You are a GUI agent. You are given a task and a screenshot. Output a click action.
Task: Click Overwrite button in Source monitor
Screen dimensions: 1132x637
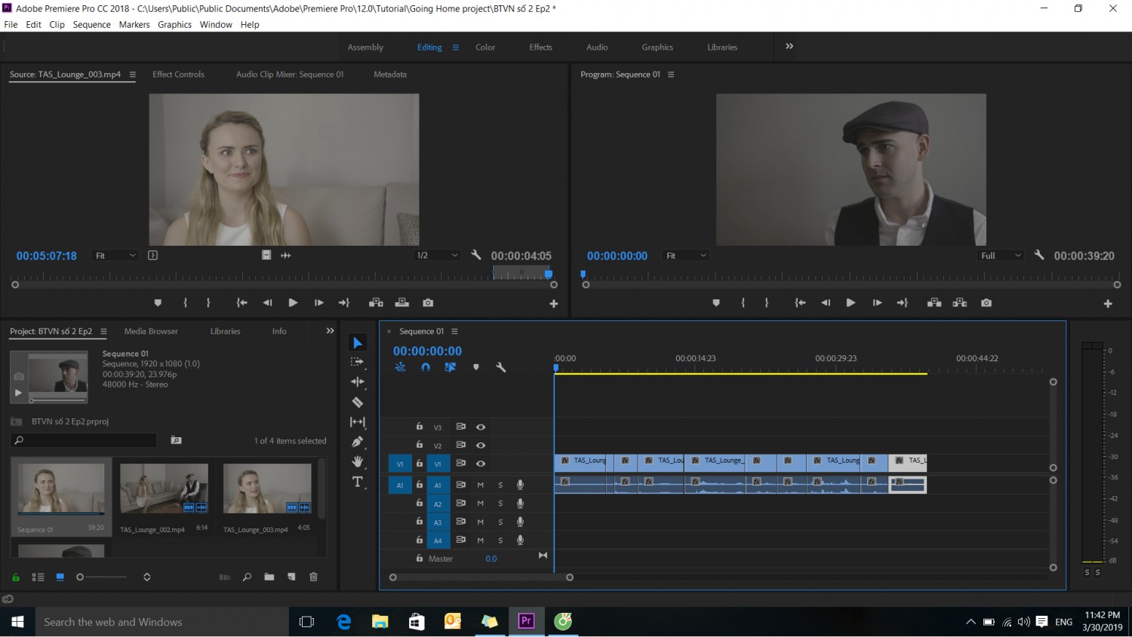click(x=402, y=302)
